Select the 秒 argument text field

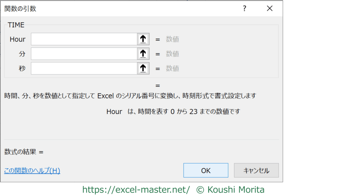[84, 68]
